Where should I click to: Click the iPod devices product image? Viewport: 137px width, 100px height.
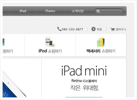coord(50,42)
